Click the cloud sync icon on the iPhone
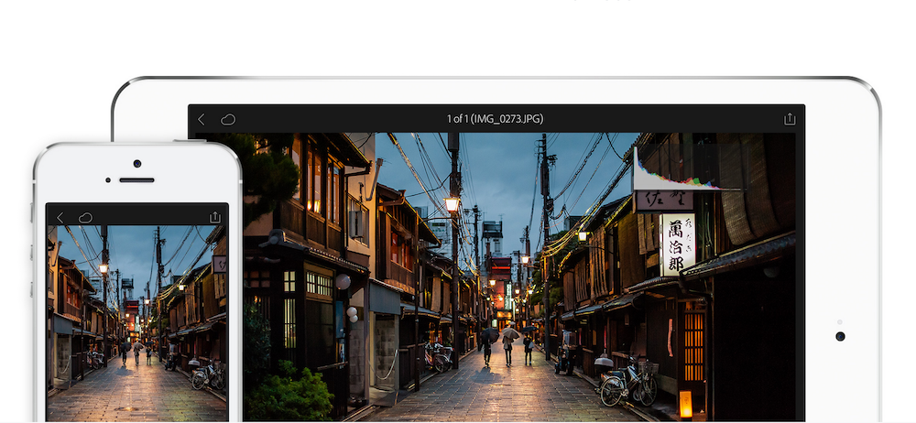 pos(85,217)
